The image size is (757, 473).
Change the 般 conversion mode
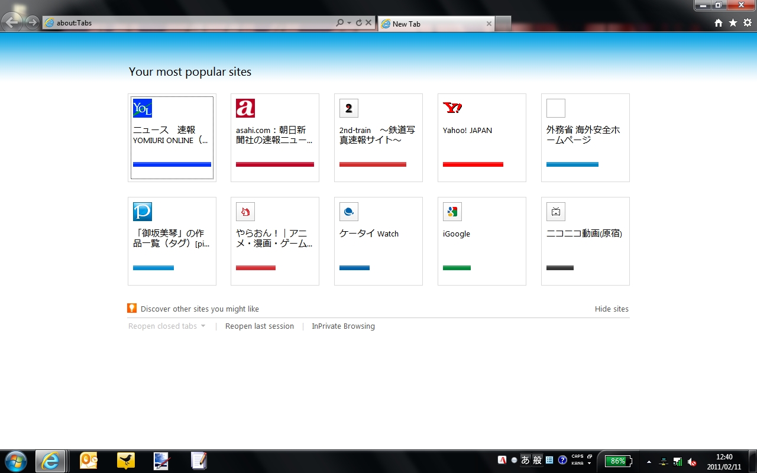(537, 461)
